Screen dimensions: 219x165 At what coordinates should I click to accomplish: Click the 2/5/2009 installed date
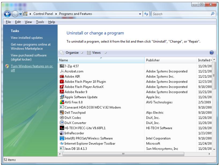coord(205,102)
